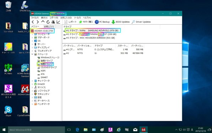Select 設定 in the tree
Screen dimensions: 212x133
[38, 97]
